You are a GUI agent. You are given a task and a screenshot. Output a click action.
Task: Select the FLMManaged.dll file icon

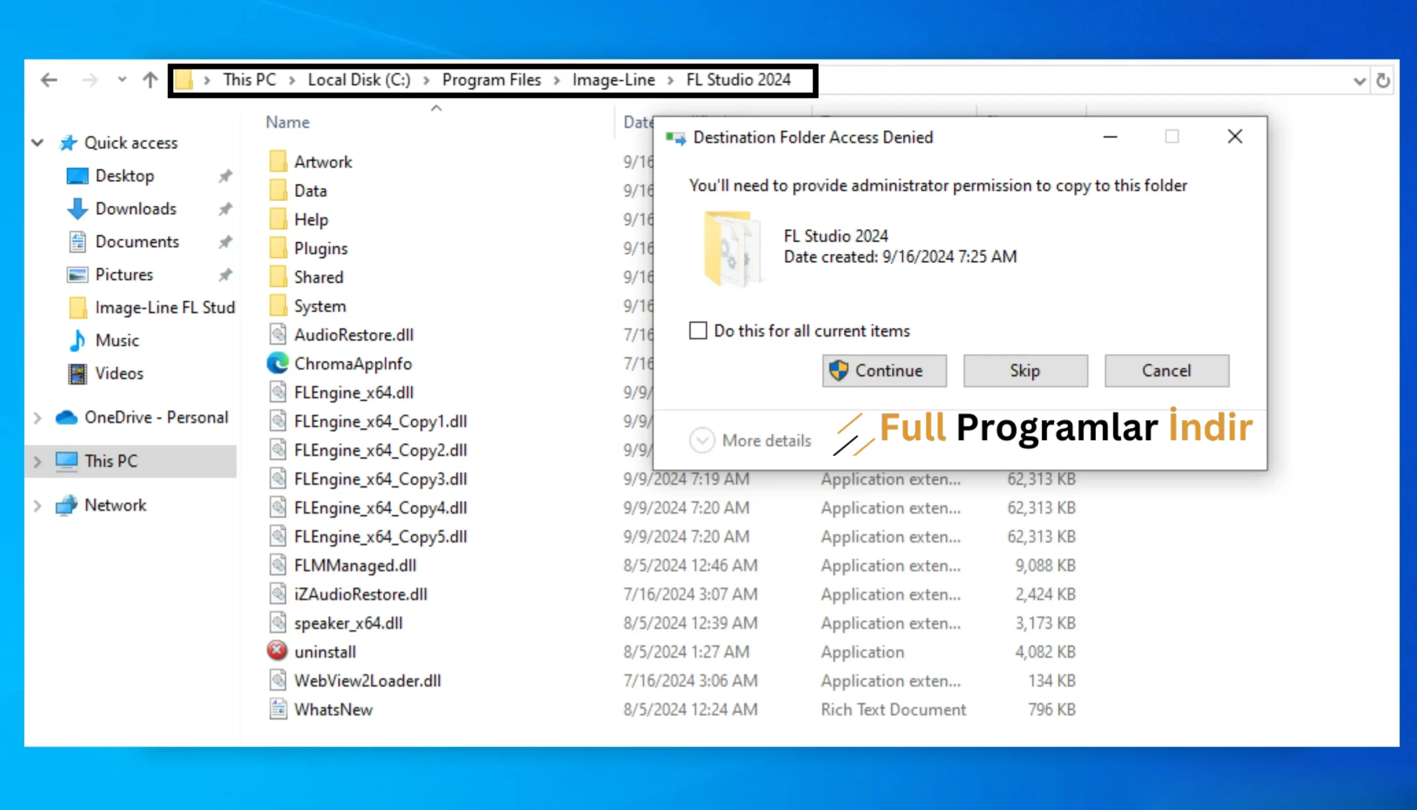[x=278, y=565]
